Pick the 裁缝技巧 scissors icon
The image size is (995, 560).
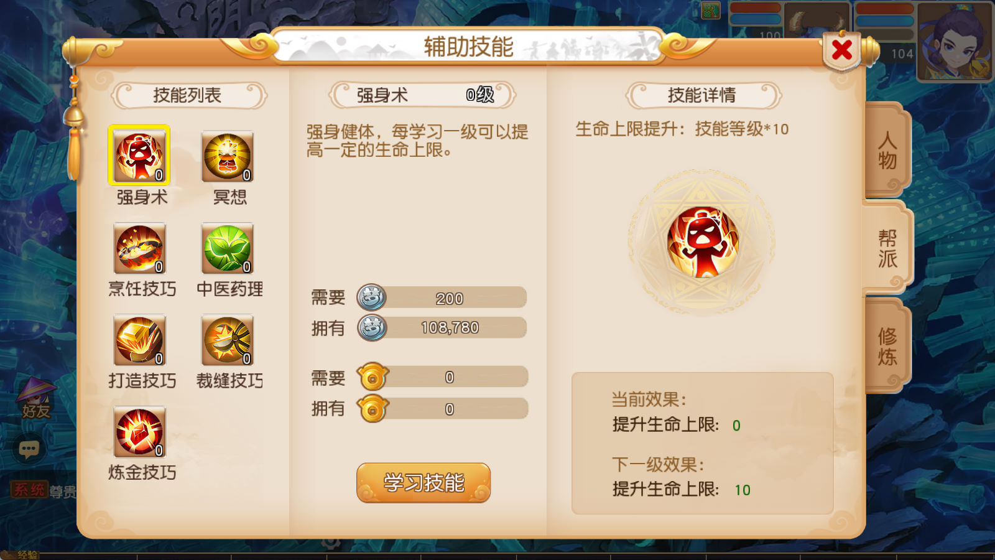point(228,340)
